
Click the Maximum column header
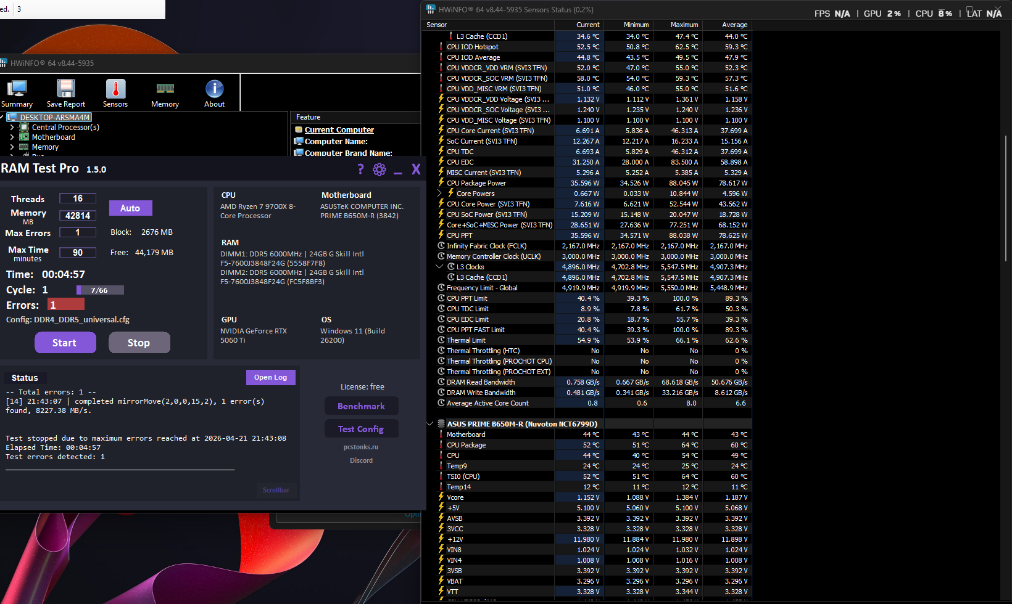pyautogui.click(x=678, y=25)
